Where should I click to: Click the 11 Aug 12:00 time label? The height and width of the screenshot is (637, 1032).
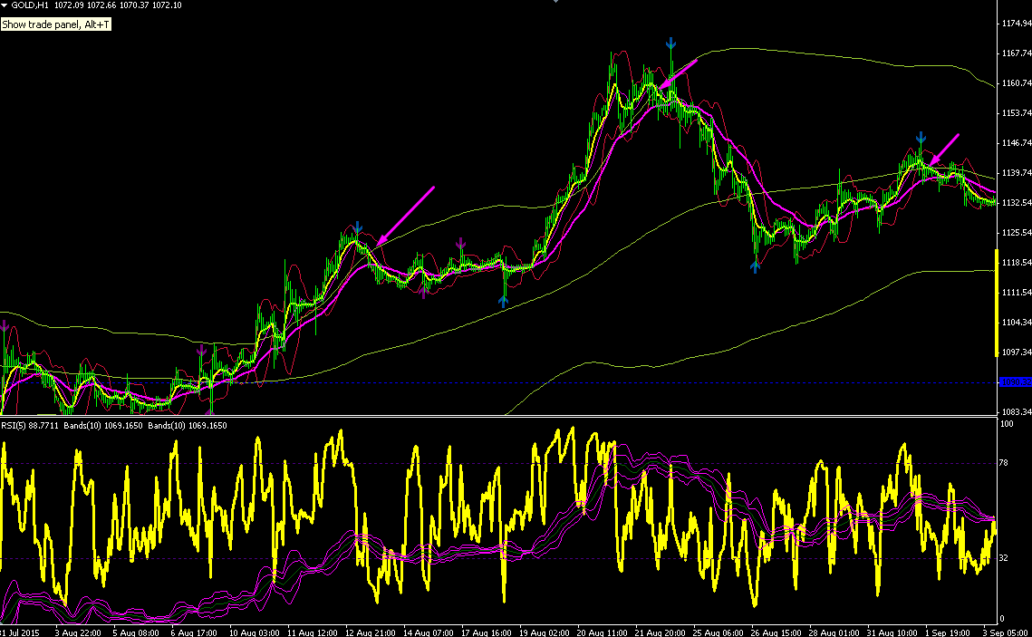click(x=312, y=633)
